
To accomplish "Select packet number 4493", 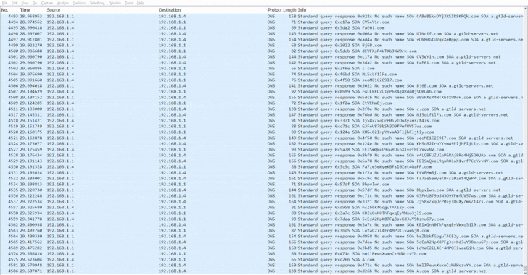I will pyautogui.click(x=262, y=16).
